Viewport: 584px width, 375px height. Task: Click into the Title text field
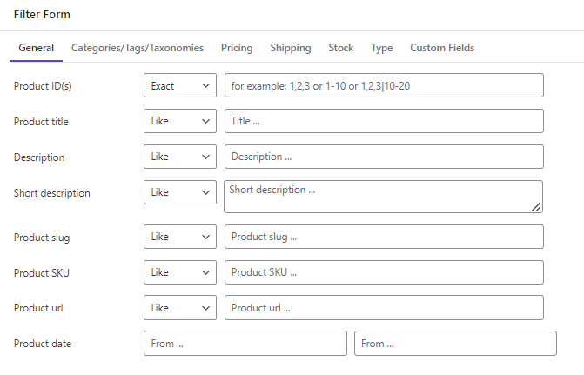point(384,121)
